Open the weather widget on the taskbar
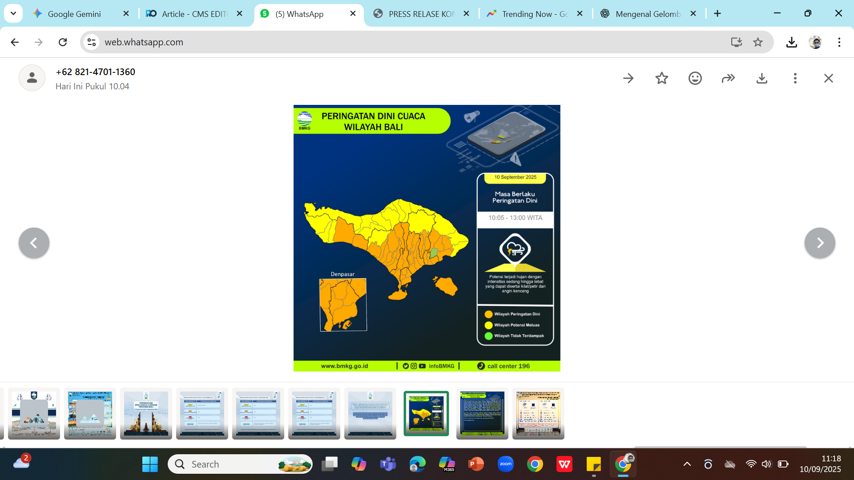This screenshot has width=854, height=480. point(21,462)
